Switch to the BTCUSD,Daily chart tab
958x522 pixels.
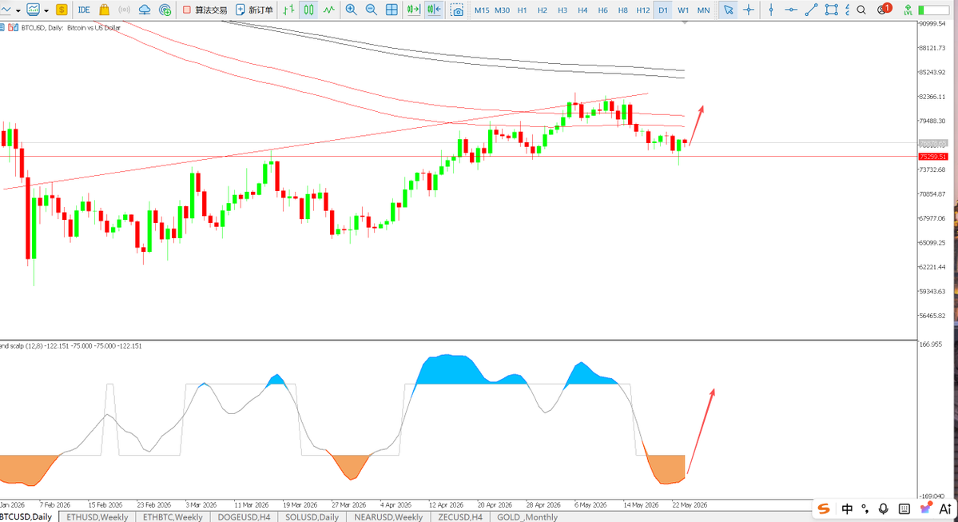[27, 516]
